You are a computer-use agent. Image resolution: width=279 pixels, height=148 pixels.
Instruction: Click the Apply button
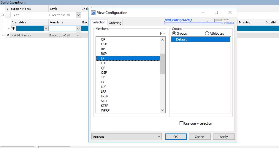(224, 137)
